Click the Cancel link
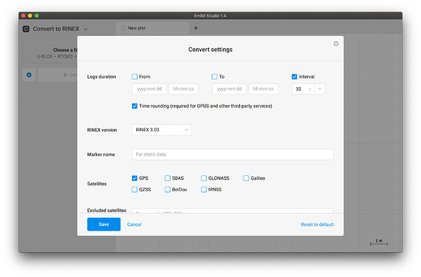Screen dimensions: 421x277 (134, 224)
